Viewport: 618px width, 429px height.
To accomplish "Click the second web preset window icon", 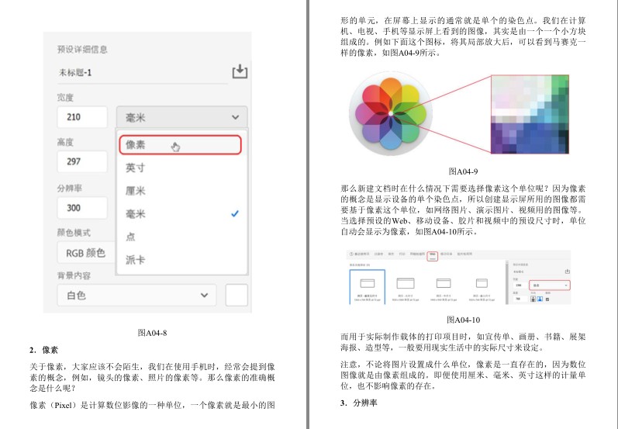I will coord(406,283).
